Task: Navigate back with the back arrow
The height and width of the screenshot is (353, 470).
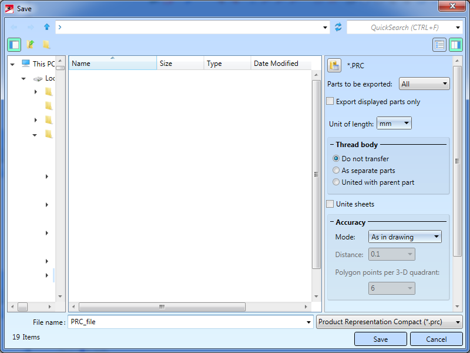Action: pos(14,27)
